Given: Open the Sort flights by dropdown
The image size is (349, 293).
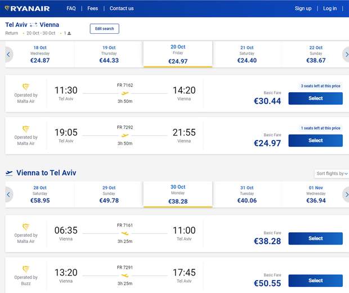Looking at the screenshot, I should coord(330,174).
